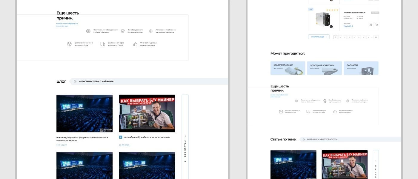
Task: Click the compare sliders icon beside Antminer price
Action: click(371, 25)
